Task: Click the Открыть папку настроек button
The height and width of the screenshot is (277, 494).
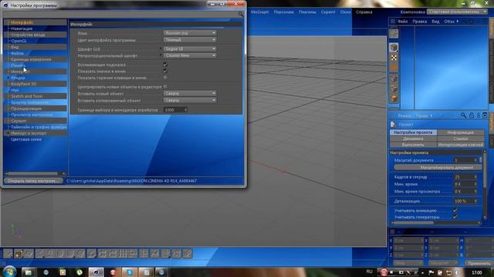Action: [x=32, y=181]
